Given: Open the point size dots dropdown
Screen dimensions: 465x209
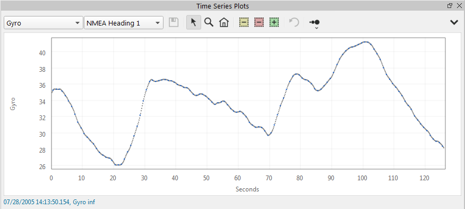Looking at the screenshot, I should point(315,23).
